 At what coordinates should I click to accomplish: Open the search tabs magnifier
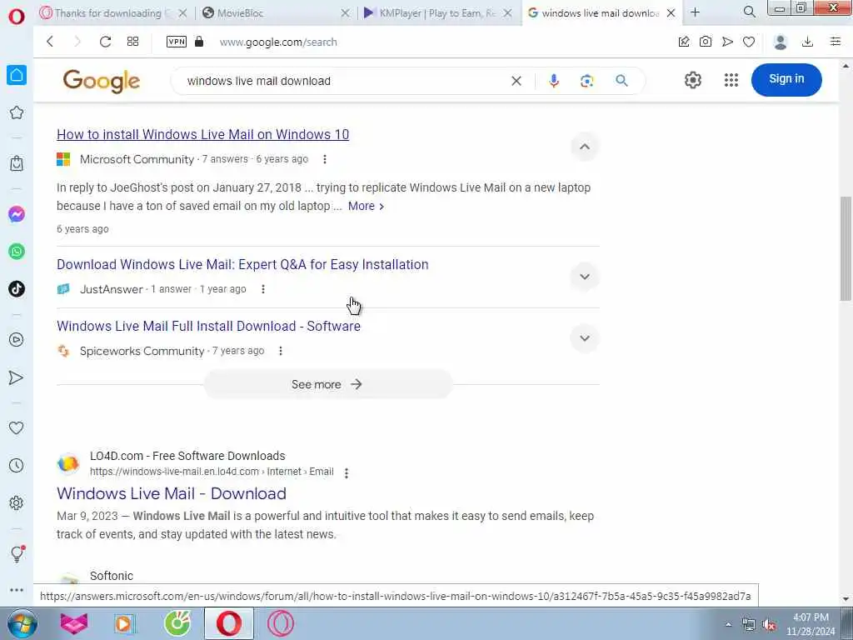point(750,12)
